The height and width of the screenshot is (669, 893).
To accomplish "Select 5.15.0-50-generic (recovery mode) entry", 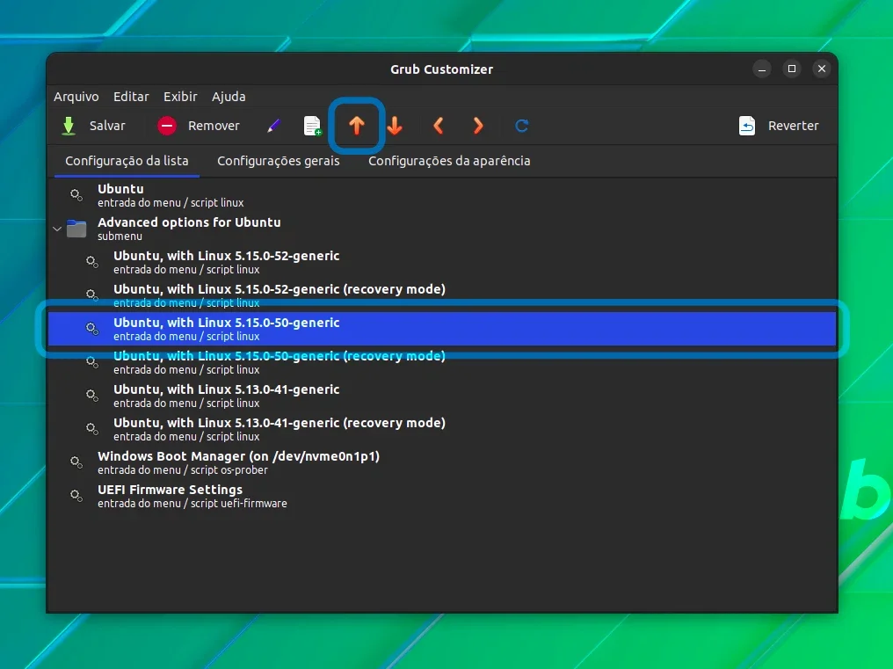I will [x=442, y=362].
